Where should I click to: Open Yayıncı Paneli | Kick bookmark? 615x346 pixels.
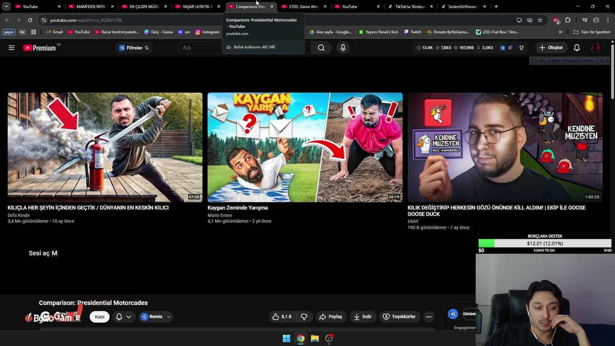click(x=379, y=32)
